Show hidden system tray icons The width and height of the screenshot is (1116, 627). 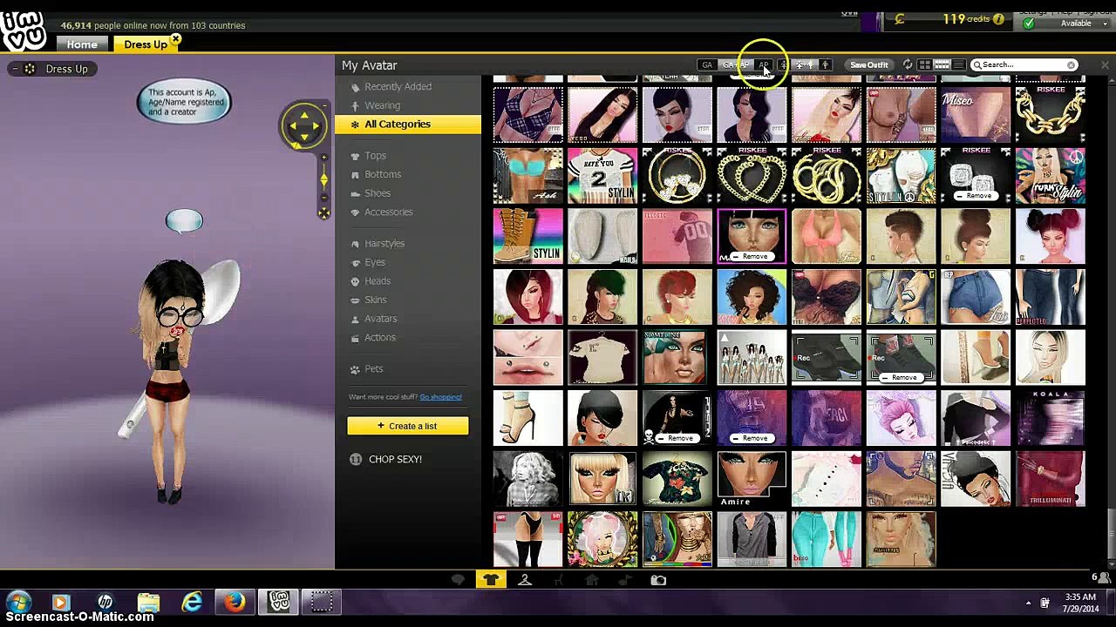click(x=1028, y=603)
